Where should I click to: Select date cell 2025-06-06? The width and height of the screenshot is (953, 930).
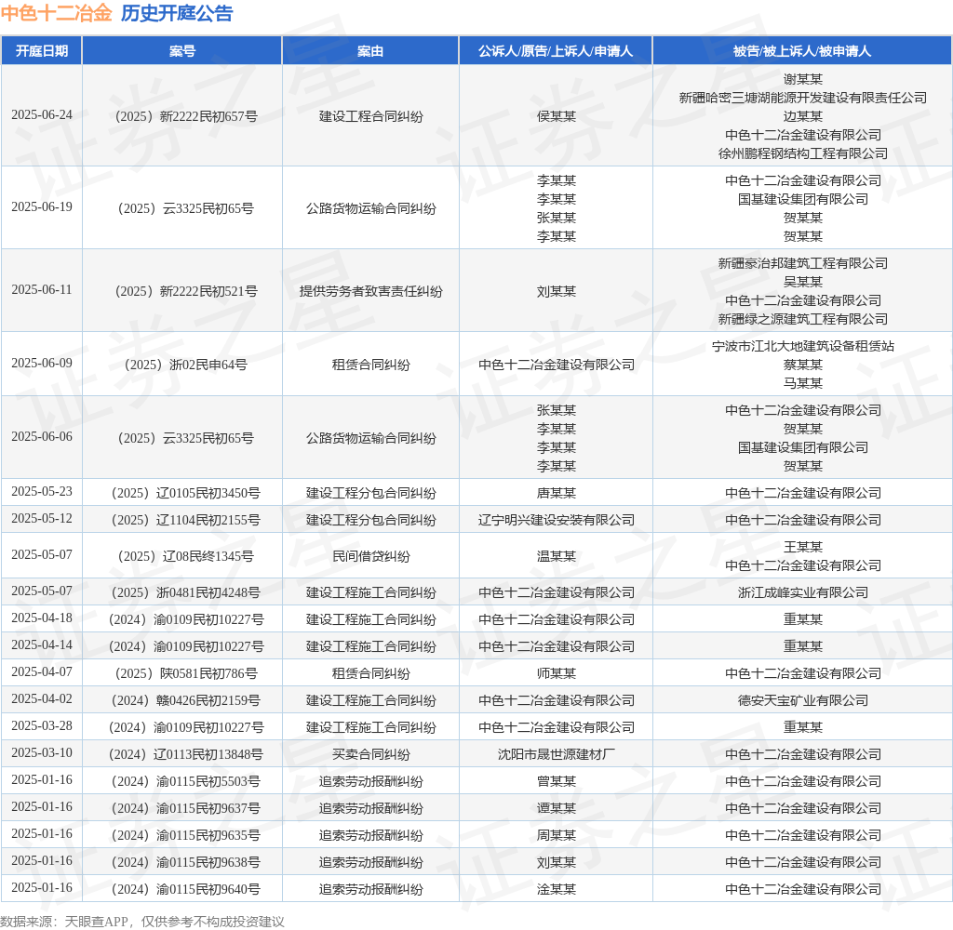click(42, 437)
